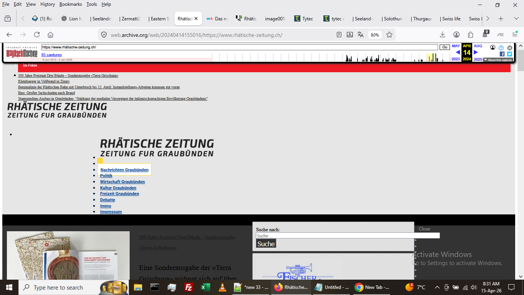Click Nachrichten Graubünden nav link
The height and width of the screenshot is (295, 524).
click(124, 170)
